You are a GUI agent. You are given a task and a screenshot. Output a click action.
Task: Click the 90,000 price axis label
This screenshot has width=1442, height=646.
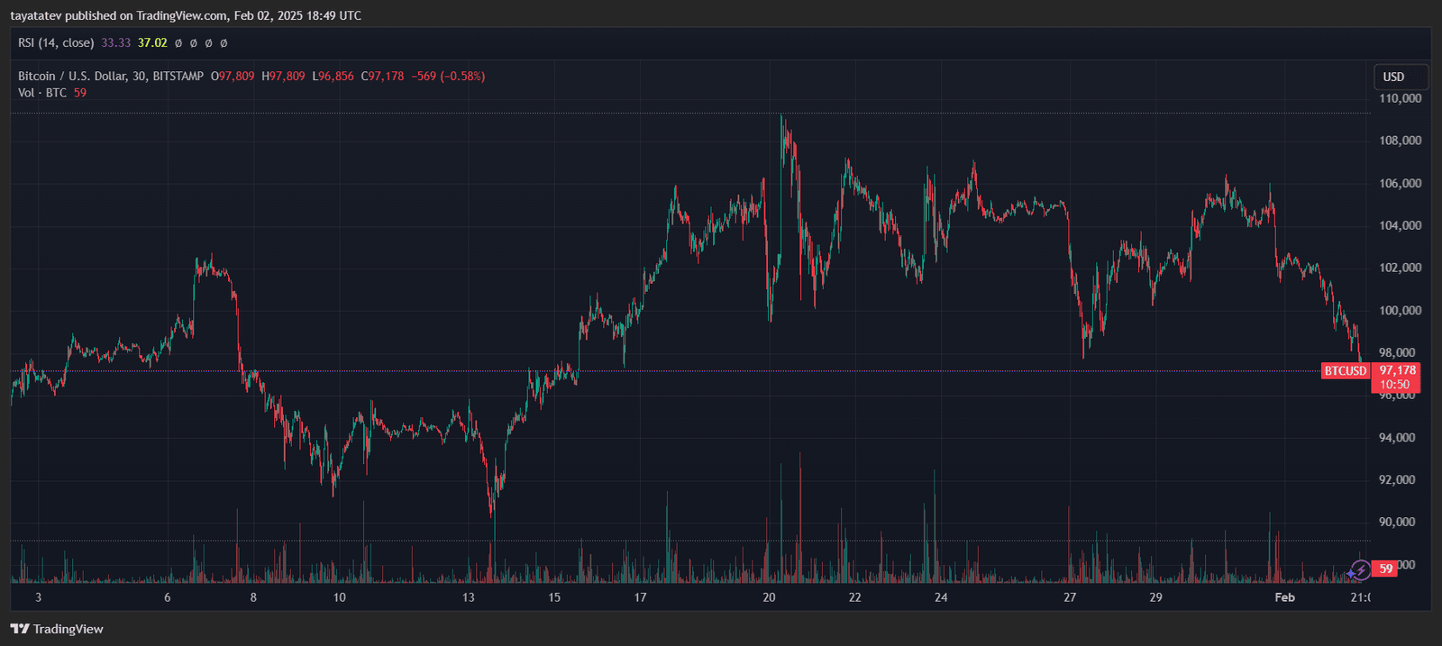1398,522
